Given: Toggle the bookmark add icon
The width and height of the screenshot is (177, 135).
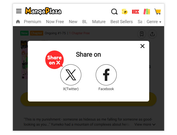Looking at the screenshot, I should coord(142,34).
